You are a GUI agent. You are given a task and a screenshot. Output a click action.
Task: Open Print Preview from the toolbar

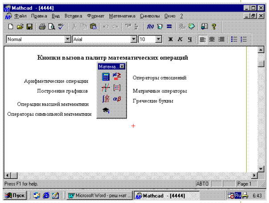[52, 27]
